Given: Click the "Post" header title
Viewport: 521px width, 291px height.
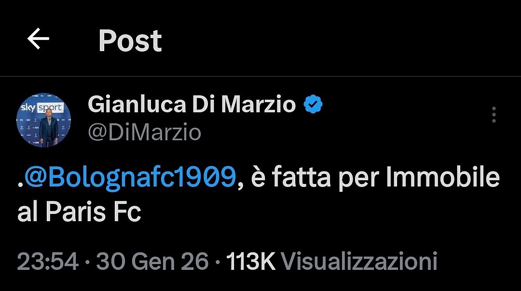Looking at the screenshot, I should [x=130, y=40].
